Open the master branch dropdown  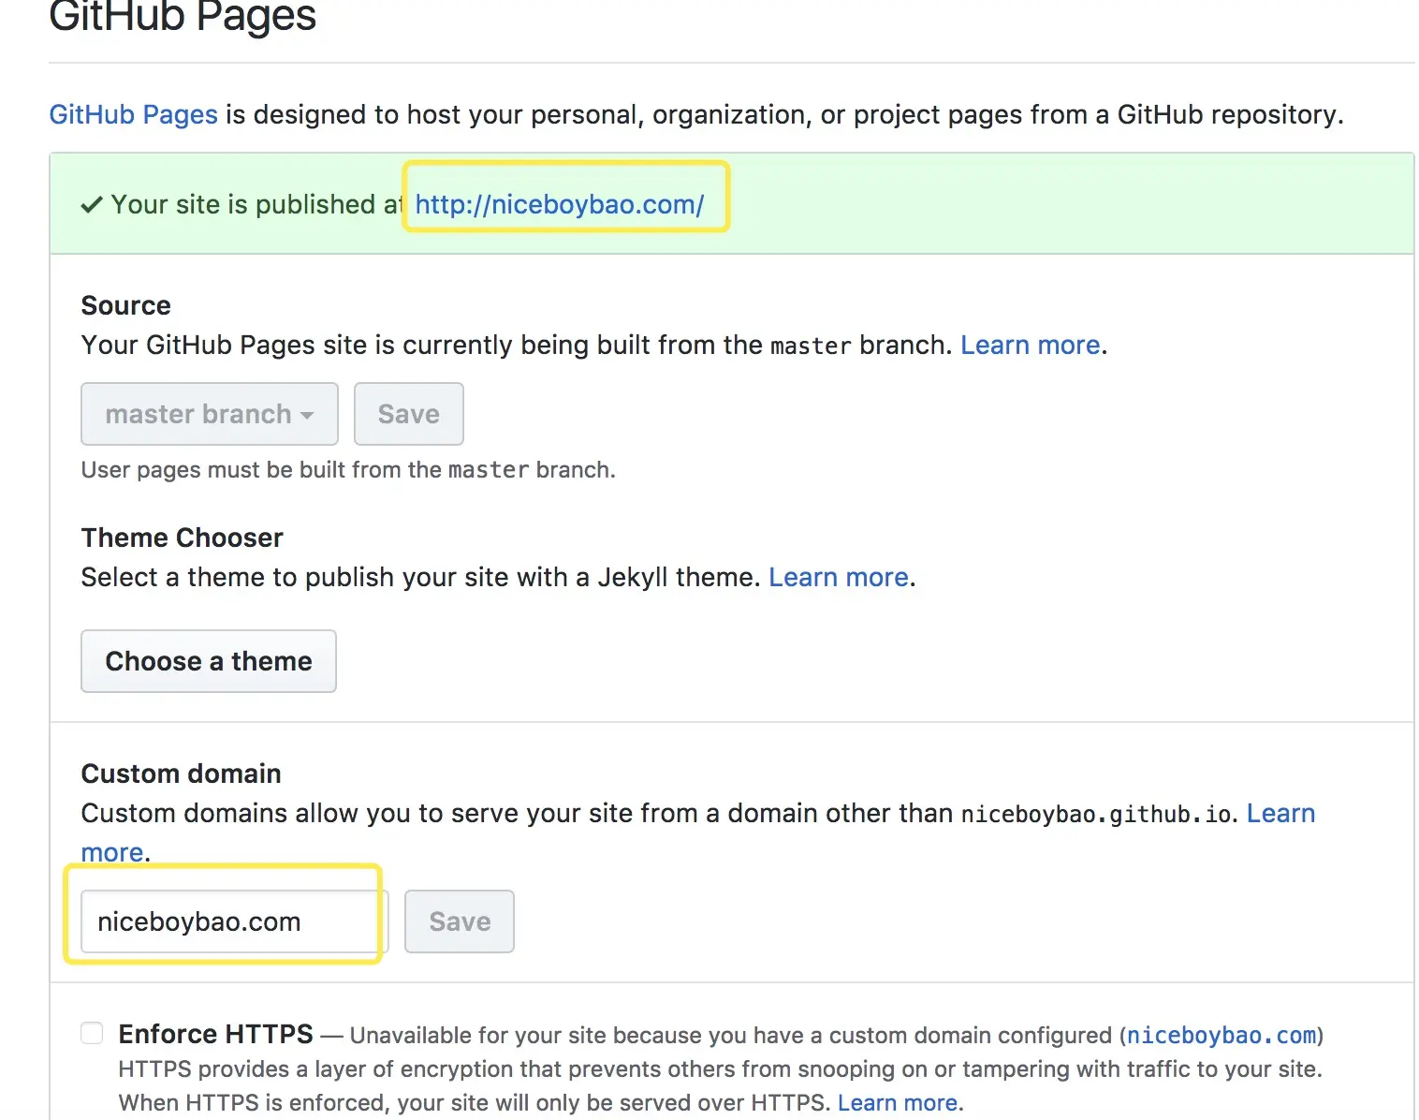point(209,414)
